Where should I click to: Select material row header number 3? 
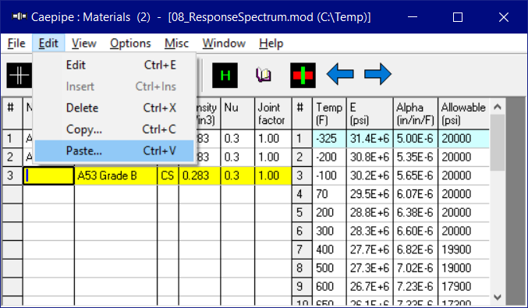[12, 175]
